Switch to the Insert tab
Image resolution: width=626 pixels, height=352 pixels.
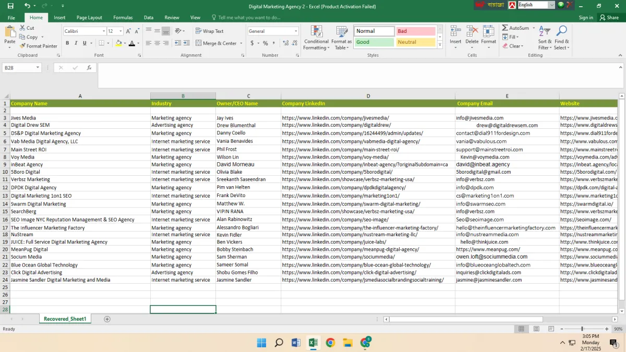pos(59,17)
